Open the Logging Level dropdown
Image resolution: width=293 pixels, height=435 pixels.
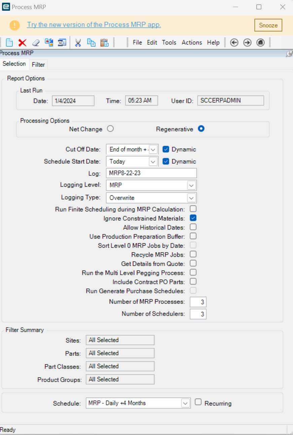[x=191, y=186]
